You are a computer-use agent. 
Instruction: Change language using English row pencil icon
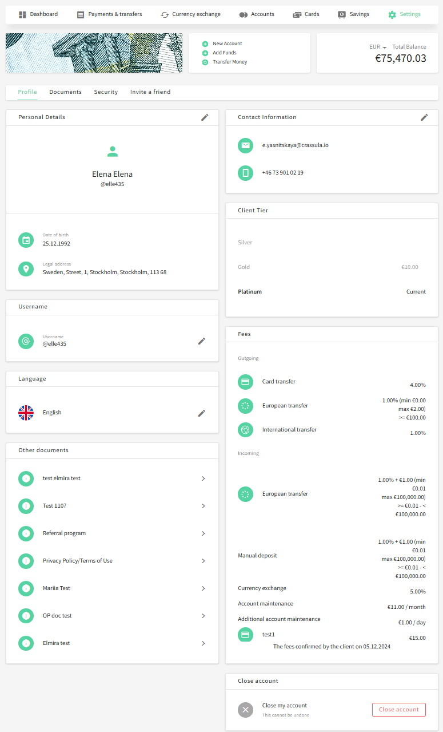pyautogui.click(x=201, y=413)
